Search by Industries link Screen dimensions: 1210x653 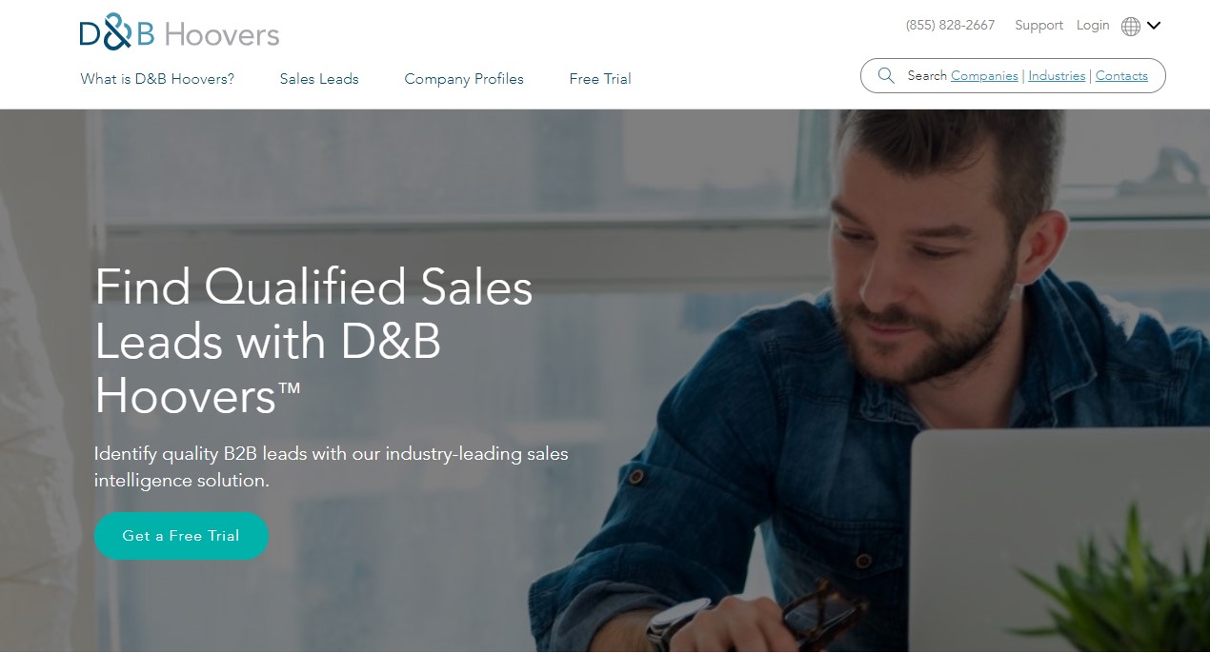point(1057,76)
